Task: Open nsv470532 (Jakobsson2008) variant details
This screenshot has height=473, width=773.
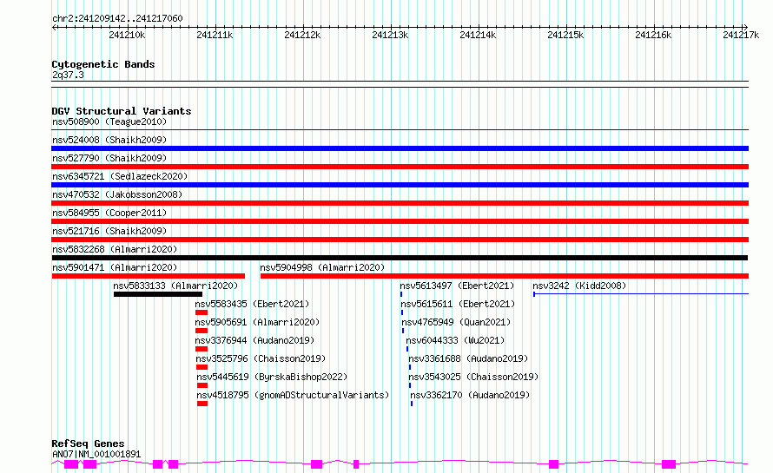Action: coord(117,194)
